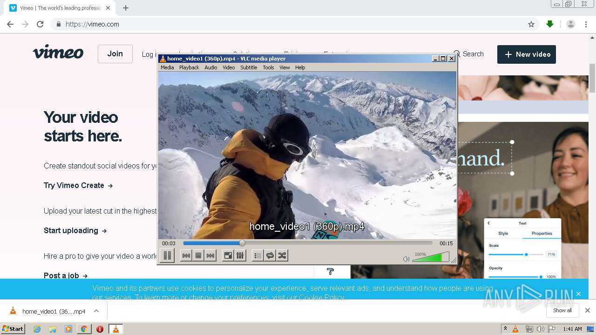
Task: Open a new Chrome tab
Action: tap(126, 8)
